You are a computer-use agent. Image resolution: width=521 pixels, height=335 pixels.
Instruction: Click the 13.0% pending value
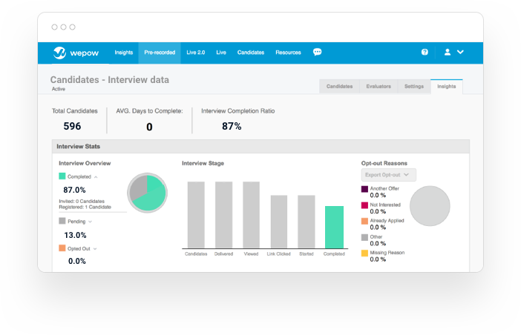point(75,235)
